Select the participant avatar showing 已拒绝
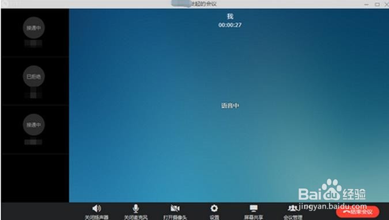The height and width of the screenshot is (220, 389). (x=34, y=76)
